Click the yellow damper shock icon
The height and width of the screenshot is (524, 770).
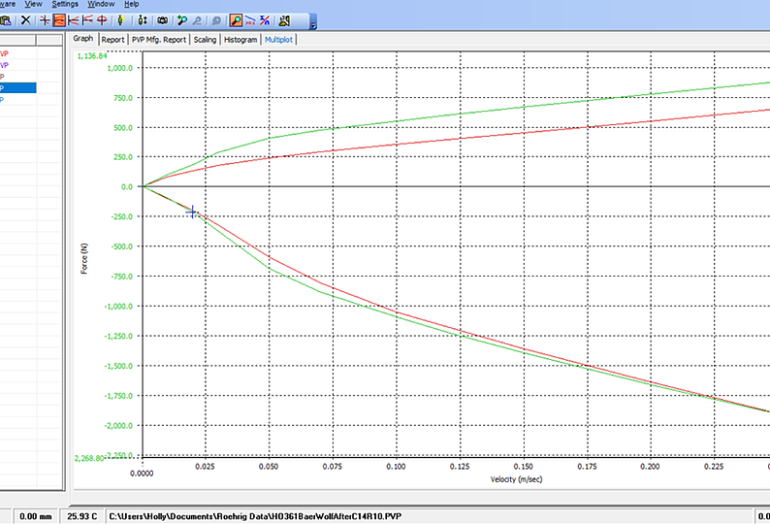point(121,20)
